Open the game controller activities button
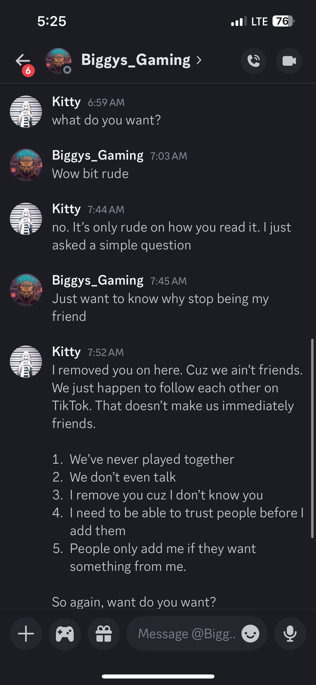 tap(65, 634)
